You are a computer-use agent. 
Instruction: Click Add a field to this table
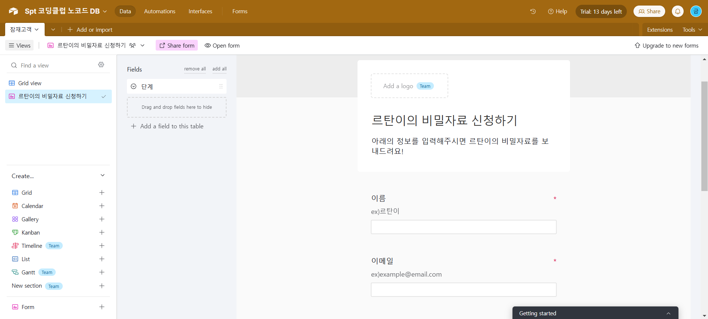(x=167, y=126)
